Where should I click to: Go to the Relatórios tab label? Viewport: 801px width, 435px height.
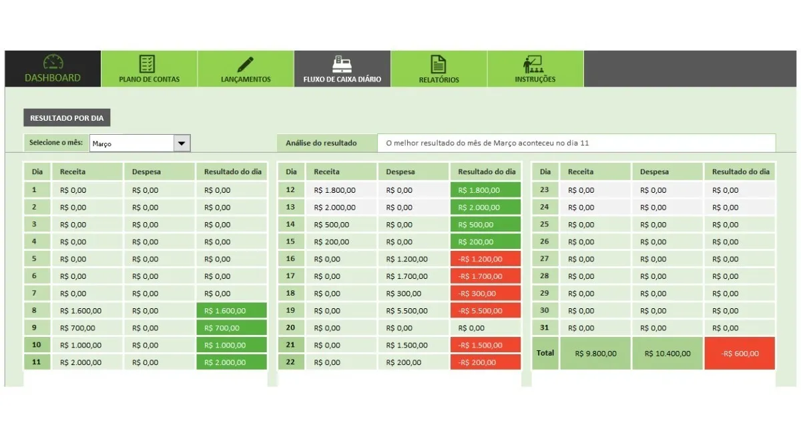click(439, 80)
